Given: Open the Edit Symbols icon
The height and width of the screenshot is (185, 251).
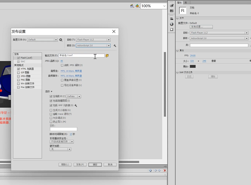Looking at the screenshot, I should (137, 6).
